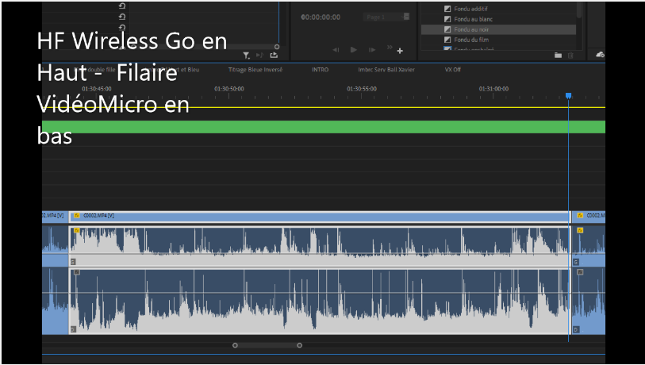
Task: Switch to the Titrage Bleue Inversé sequence tab
Action: click(x=255, y=70)
